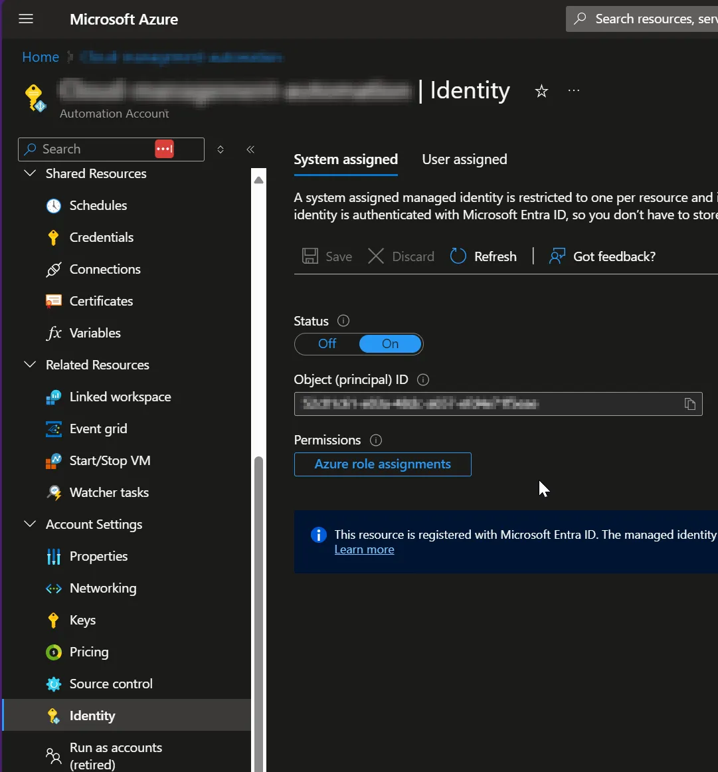Image resolution: width=718 pixels, height=772 pixels.
Task: Click the sidebar scroll up arrow
Action: (258, 180)
